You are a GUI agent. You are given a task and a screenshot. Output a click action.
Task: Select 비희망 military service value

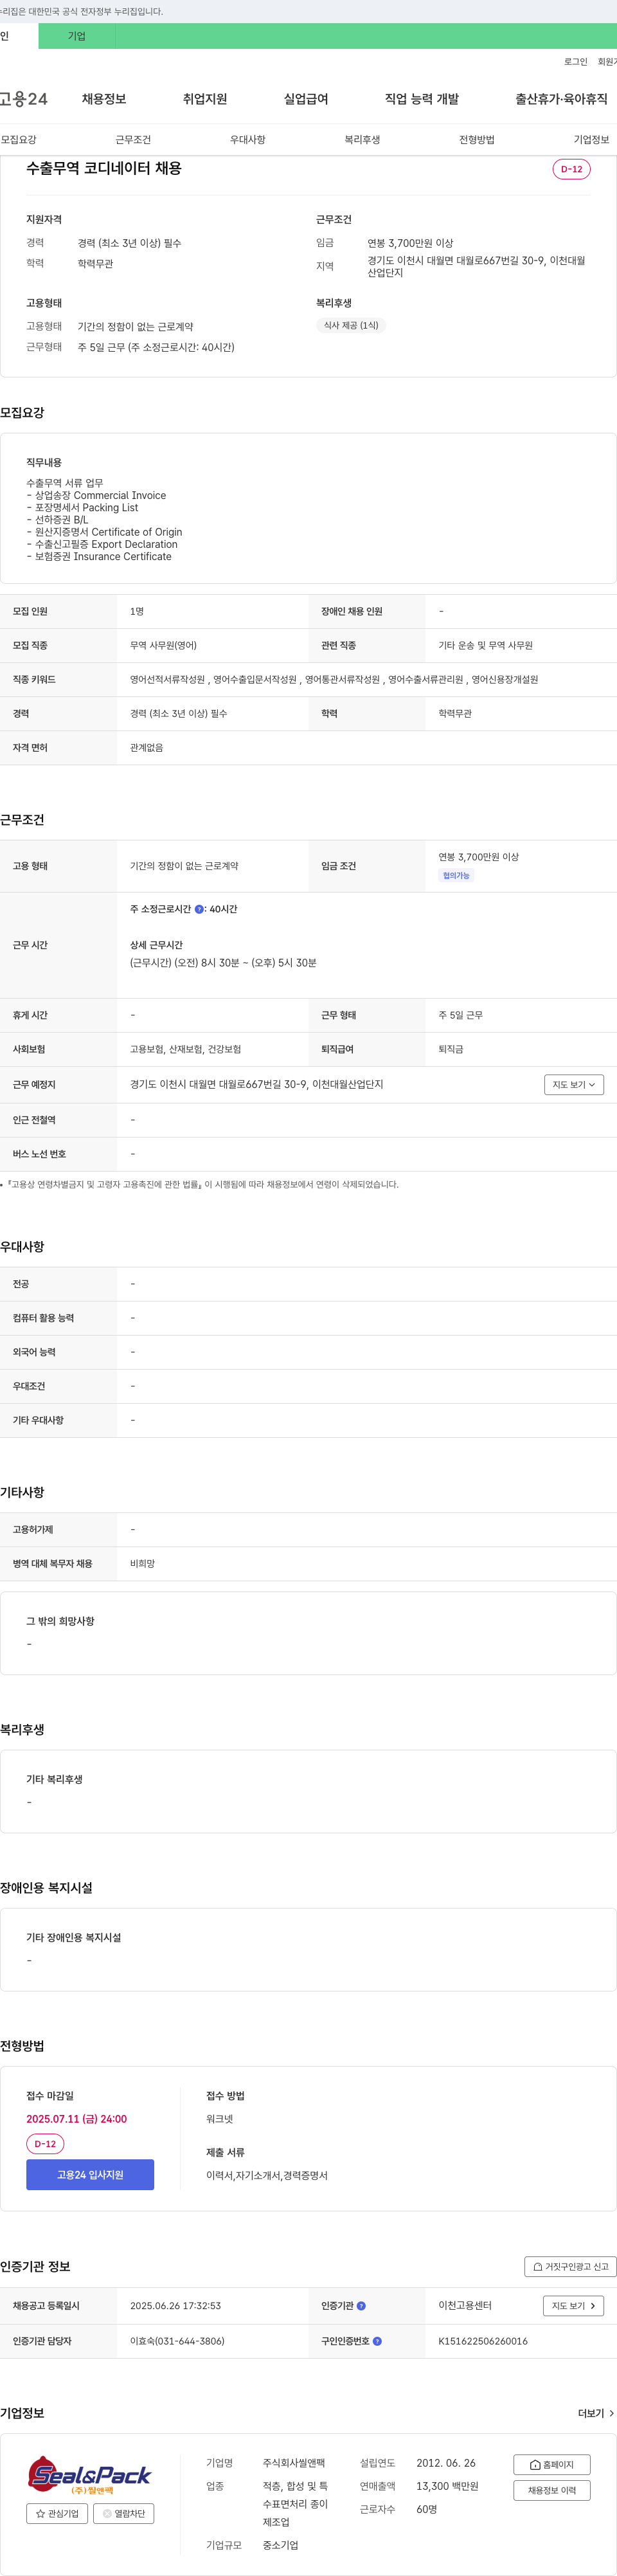point(143,1564)
